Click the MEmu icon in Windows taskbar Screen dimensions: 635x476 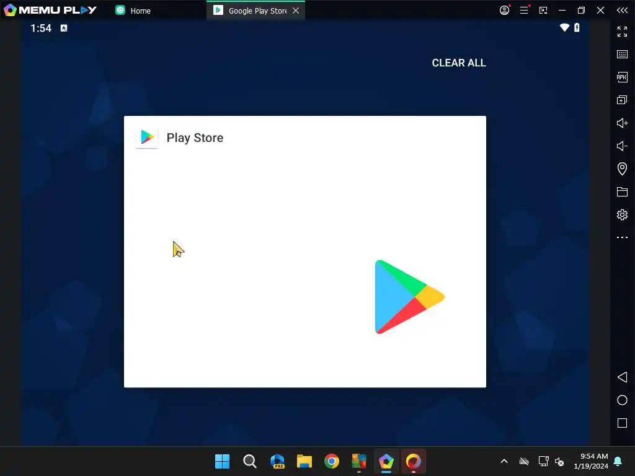pyautogui.click(x=386, y=461)
